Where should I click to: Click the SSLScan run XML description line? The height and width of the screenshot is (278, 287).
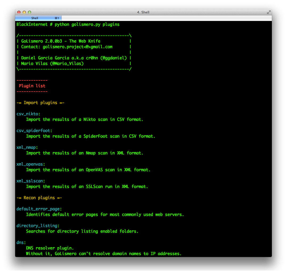pyautogui.click(x=87, y=187)
